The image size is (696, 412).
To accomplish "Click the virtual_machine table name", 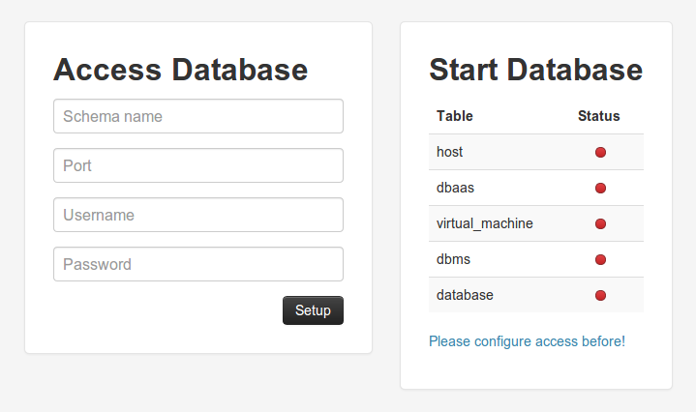I will (x=485, y=223).
